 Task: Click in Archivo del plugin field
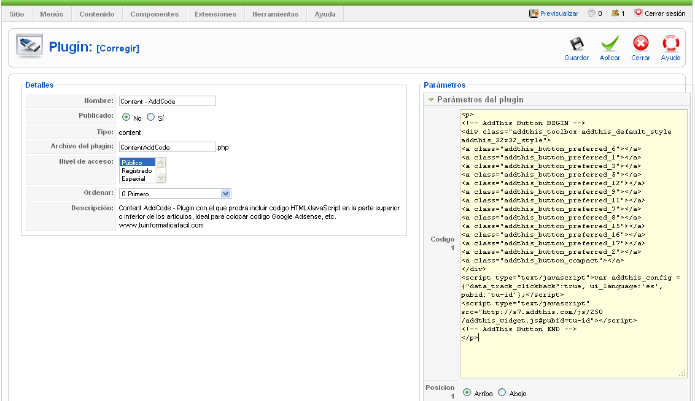pos(167,147)
